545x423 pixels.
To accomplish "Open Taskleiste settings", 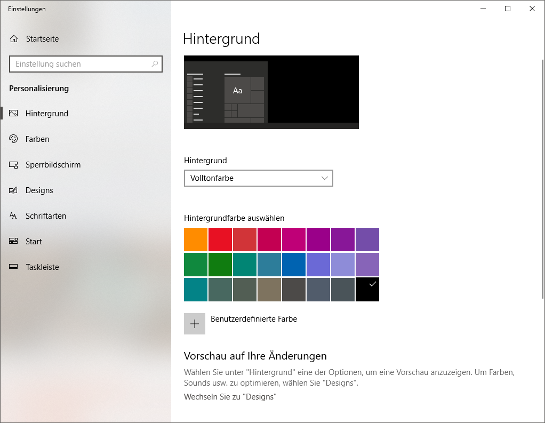I will click(x=85, y=267).
